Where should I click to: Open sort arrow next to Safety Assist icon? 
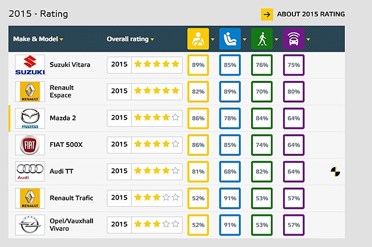coord(308,39)
